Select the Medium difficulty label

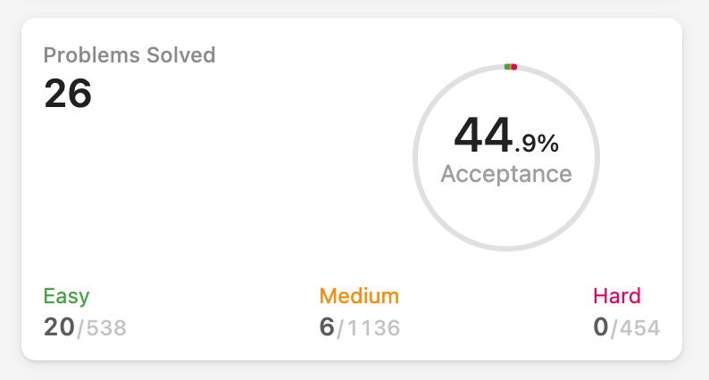tap(359, 296)
